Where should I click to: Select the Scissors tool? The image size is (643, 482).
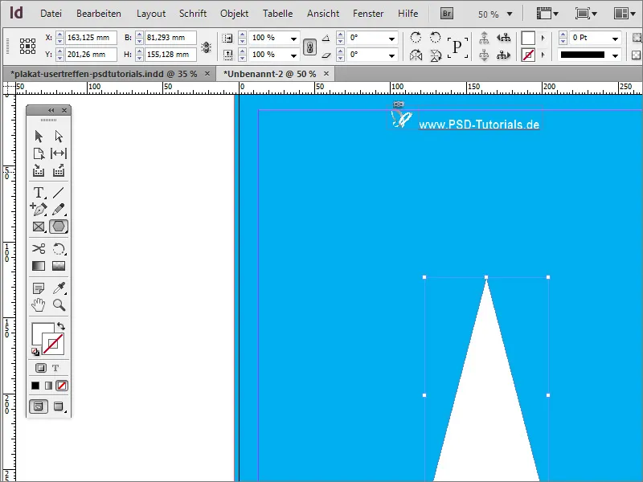(39, 249)
